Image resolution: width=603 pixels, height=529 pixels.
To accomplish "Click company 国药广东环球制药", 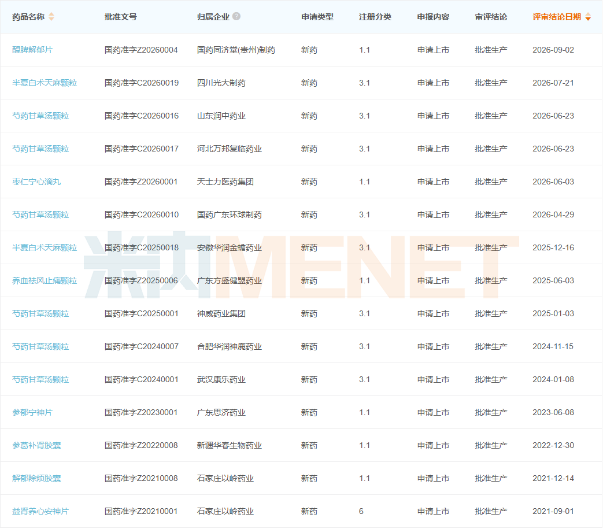I will (x=230, y=215).
